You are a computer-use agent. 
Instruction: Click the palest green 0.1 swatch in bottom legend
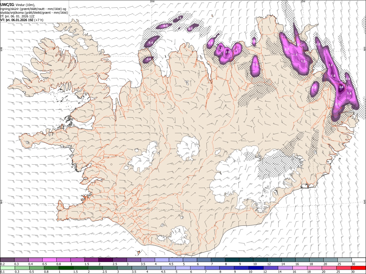pyautogui.click(x=7, y=268)
